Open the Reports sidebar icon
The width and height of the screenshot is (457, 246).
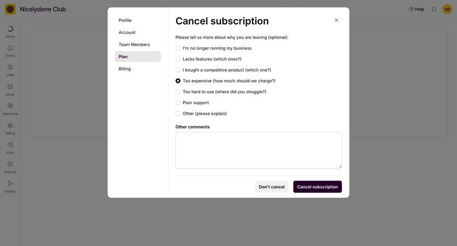pyautogui.click(x=10, y=164)
